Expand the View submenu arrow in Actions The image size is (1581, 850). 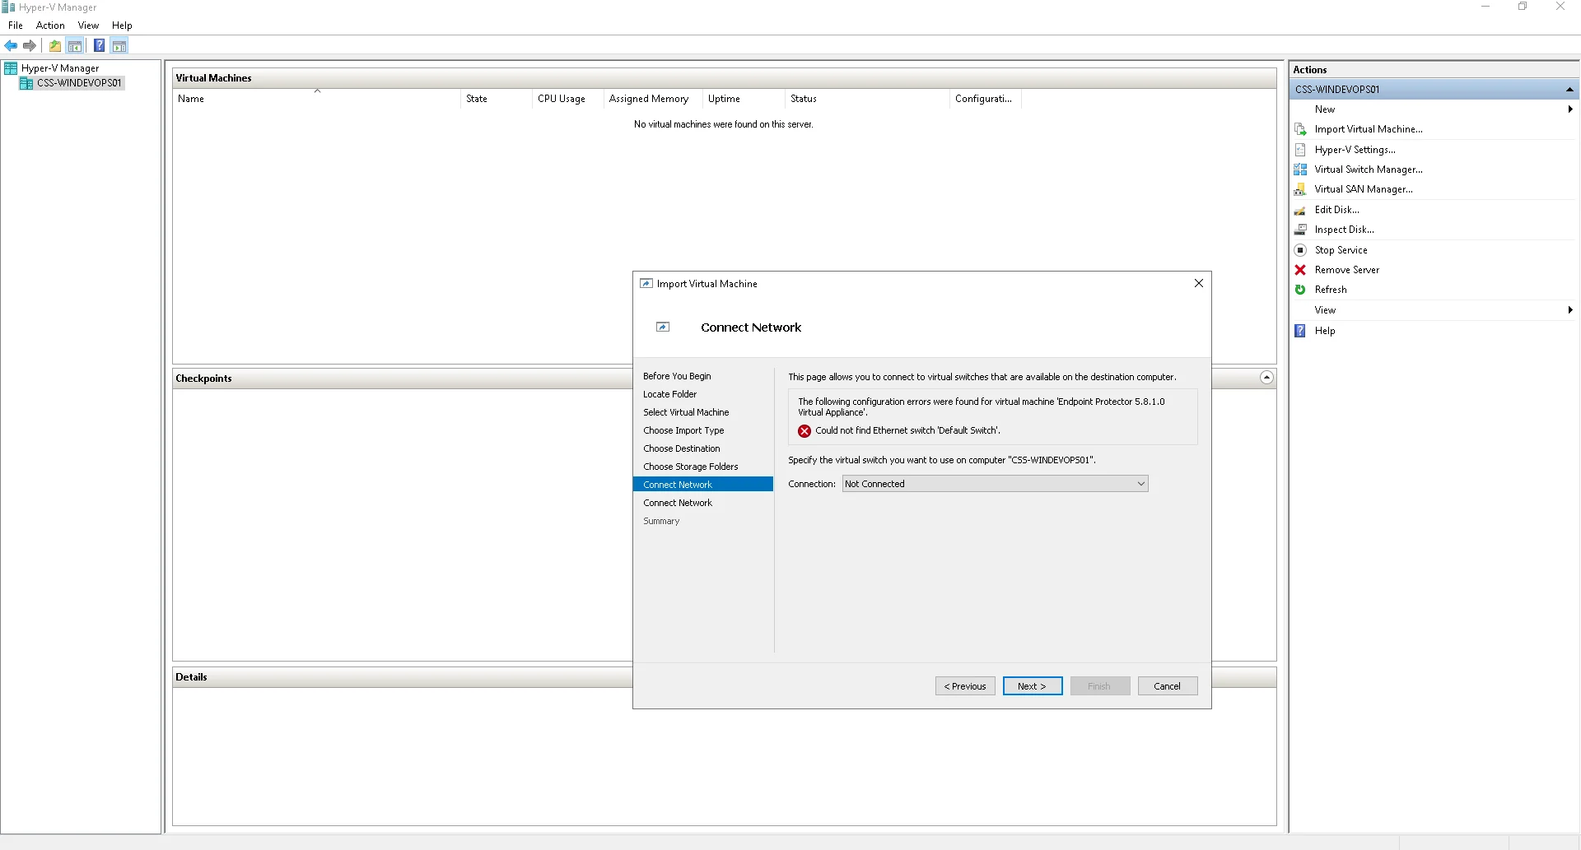click(1570, 310)
